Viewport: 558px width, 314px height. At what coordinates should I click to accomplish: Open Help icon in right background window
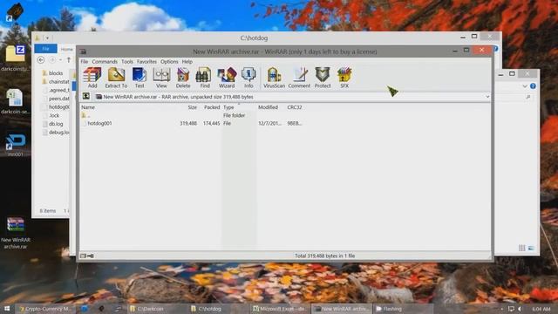(x=533, y=86)
